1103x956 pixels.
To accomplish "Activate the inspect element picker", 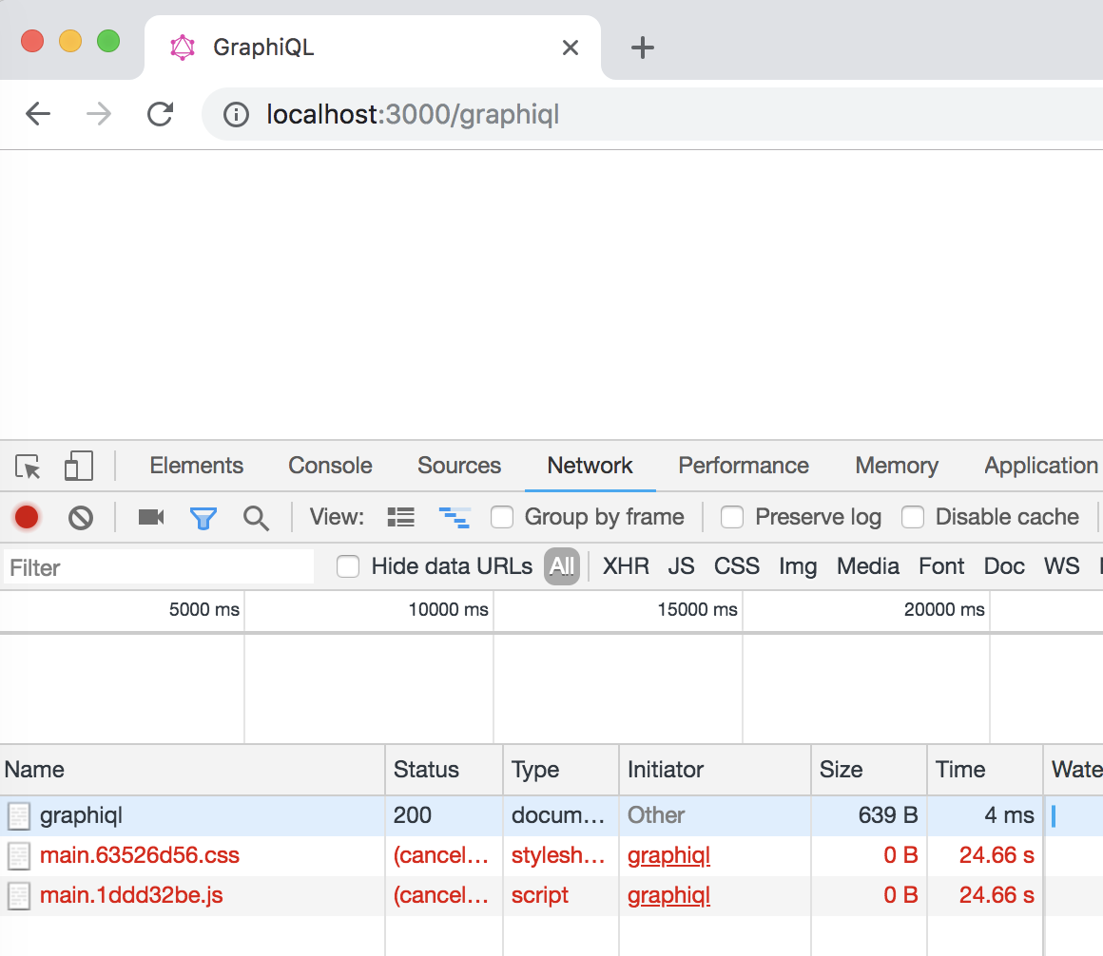I will pos(29,466).
